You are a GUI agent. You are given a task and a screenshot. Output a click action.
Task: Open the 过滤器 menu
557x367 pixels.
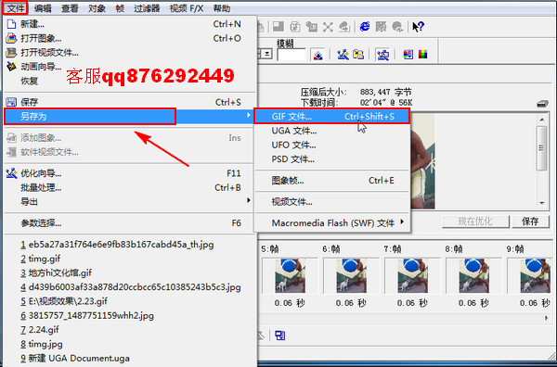[147, 8]
